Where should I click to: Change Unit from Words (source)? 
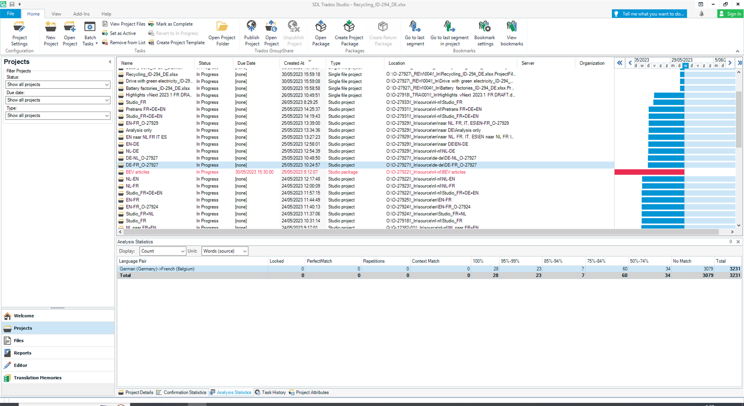coord(224,251)
